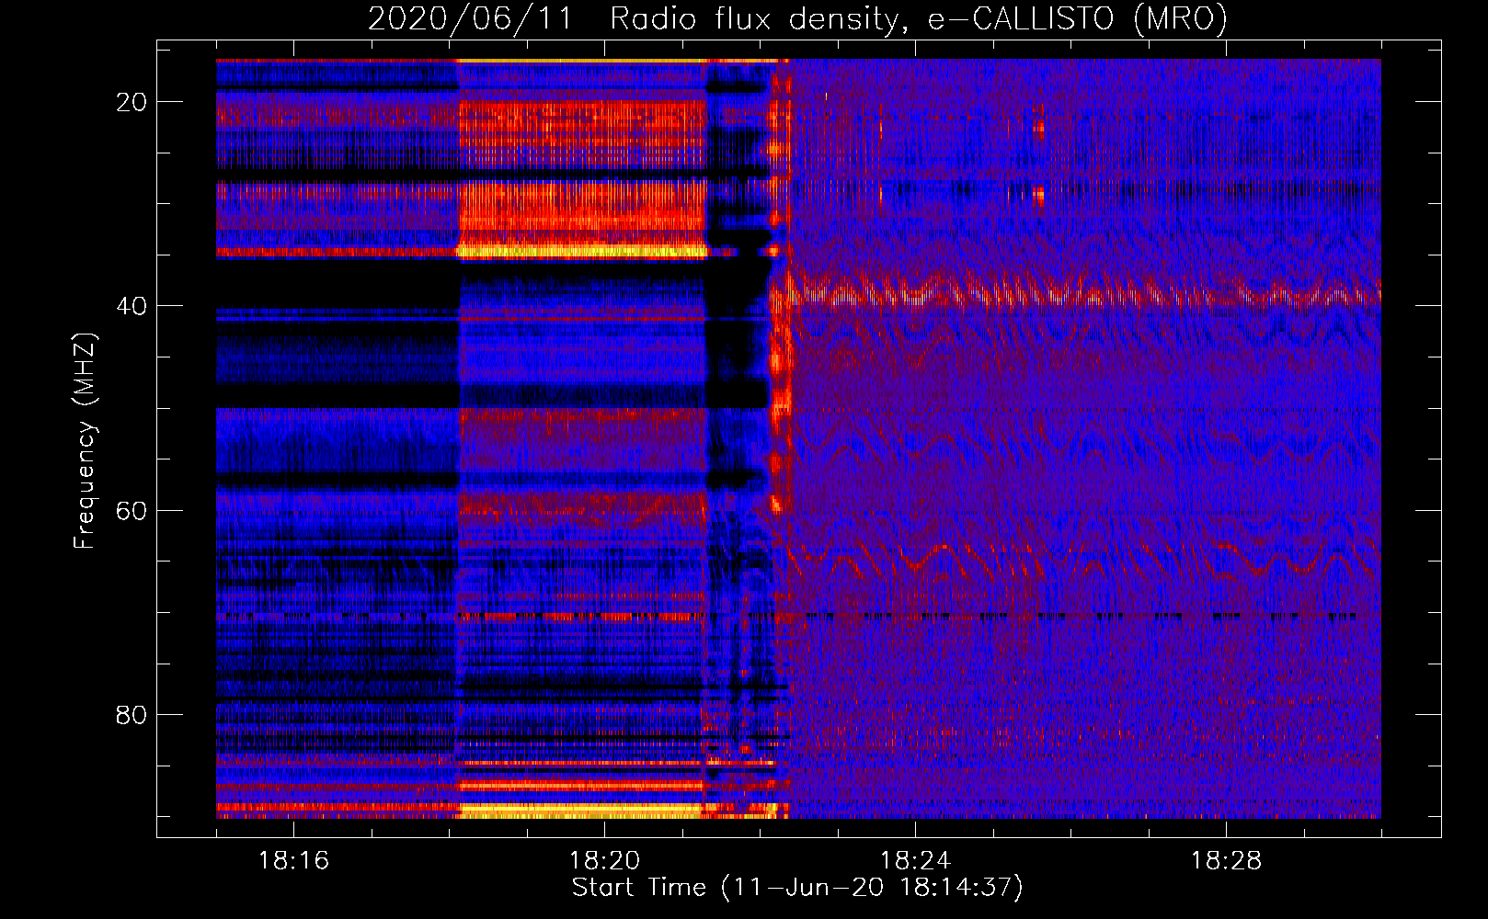Click the 18:24 time tick label

tap(915, 861)
